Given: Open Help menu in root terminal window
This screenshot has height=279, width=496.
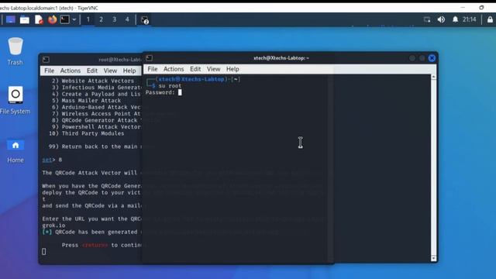Looking at the screenshot, I should [129, 71].
